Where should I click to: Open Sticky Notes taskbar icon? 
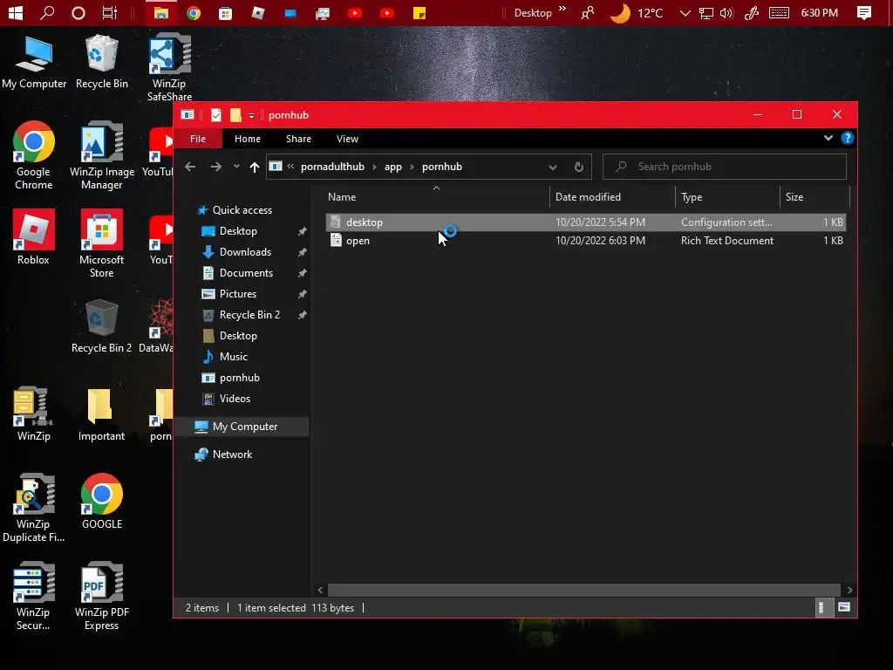pos(419,12)
